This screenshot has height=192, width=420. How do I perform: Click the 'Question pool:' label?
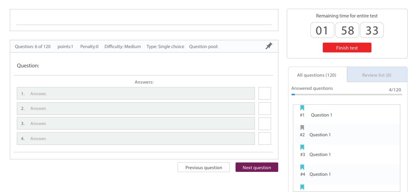[x=204, y=46]
